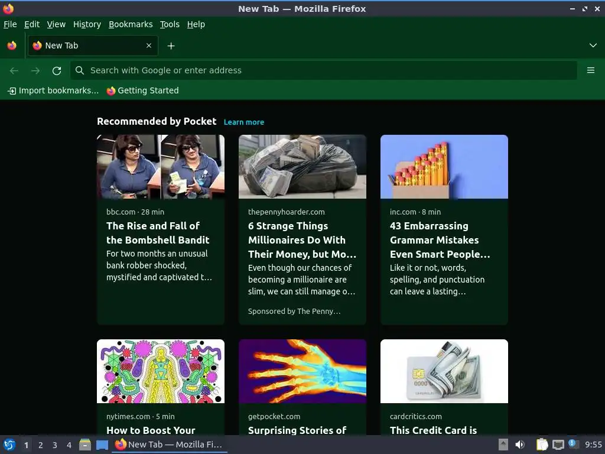Open the Getting Started bookmark
Screen dimensions: 605x454
click(143, 90)
